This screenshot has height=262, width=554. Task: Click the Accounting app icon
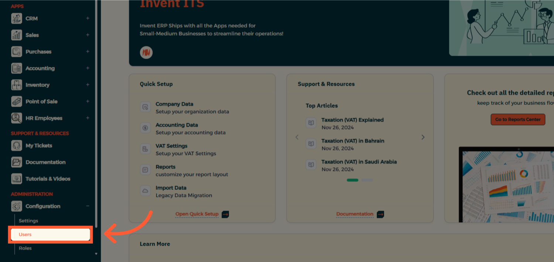(17, 68)
